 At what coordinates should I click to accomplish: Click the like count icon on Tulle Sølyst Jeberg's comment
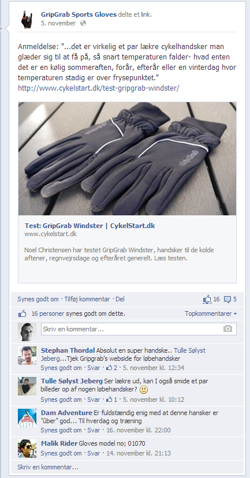pyautogui.click(x=109, y=399)
